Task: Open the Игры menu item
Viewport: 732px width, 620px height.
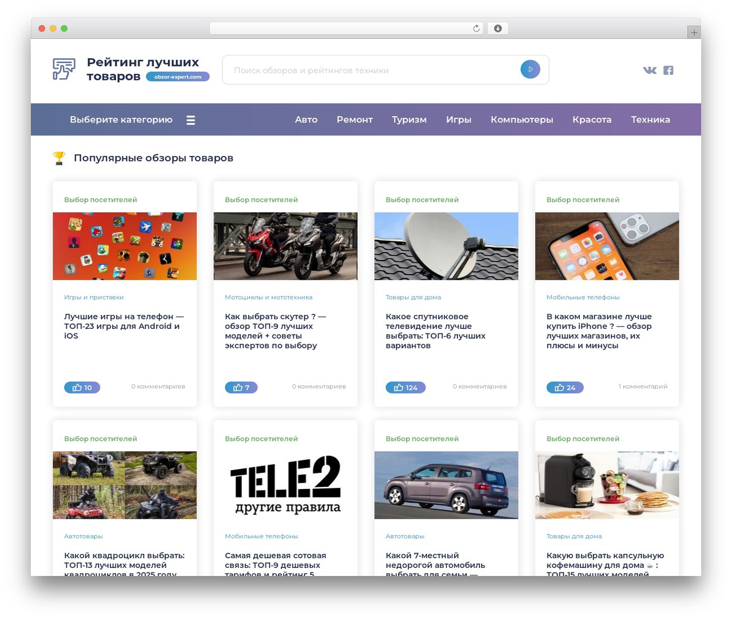Action: pyautogui.click(x=459, y=120)
